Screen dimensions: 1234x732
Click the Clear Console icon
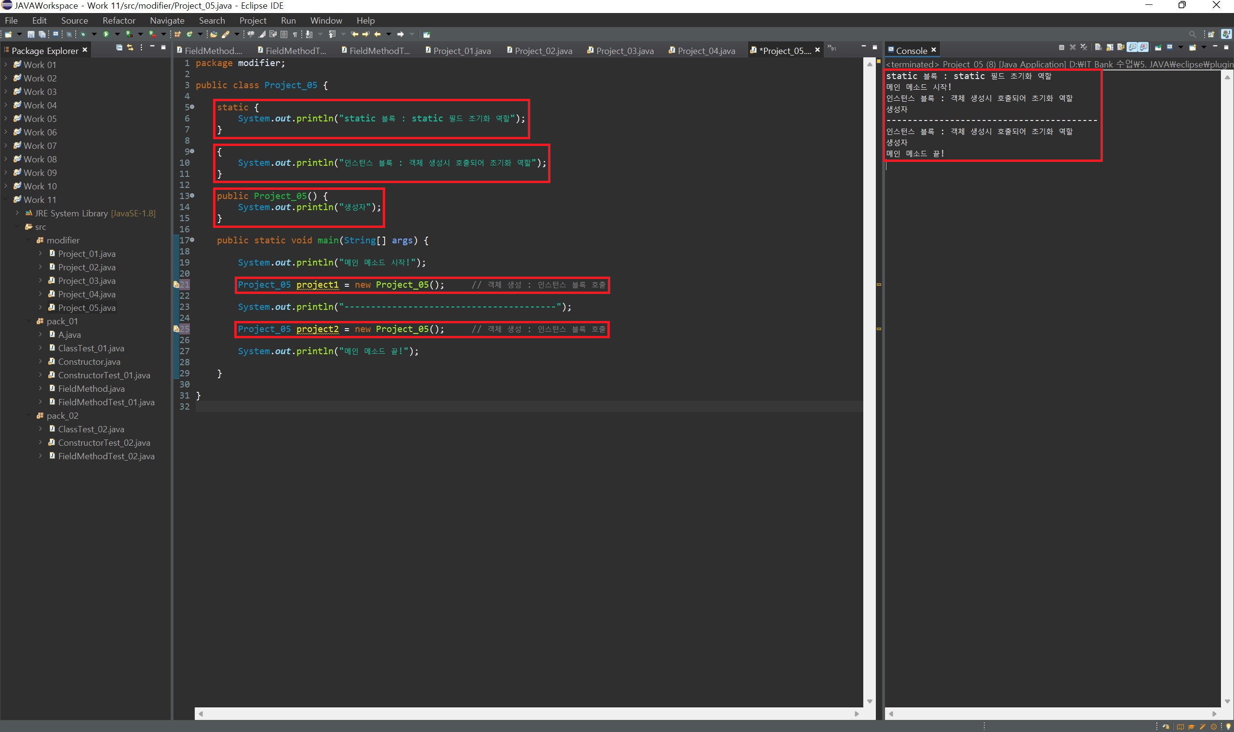pos(1099,47)
